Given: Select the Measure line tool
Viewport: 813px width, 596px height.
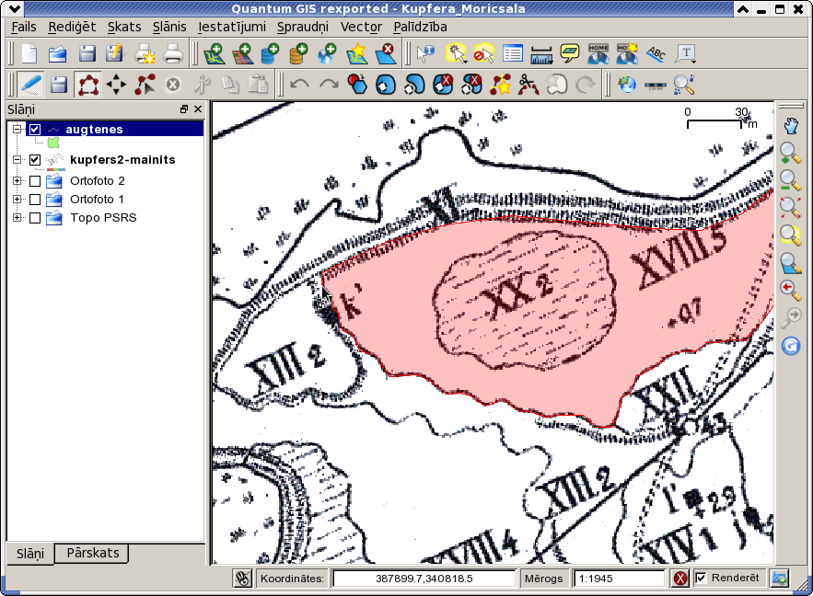Looking at the screenshot, I should (541, 53).
